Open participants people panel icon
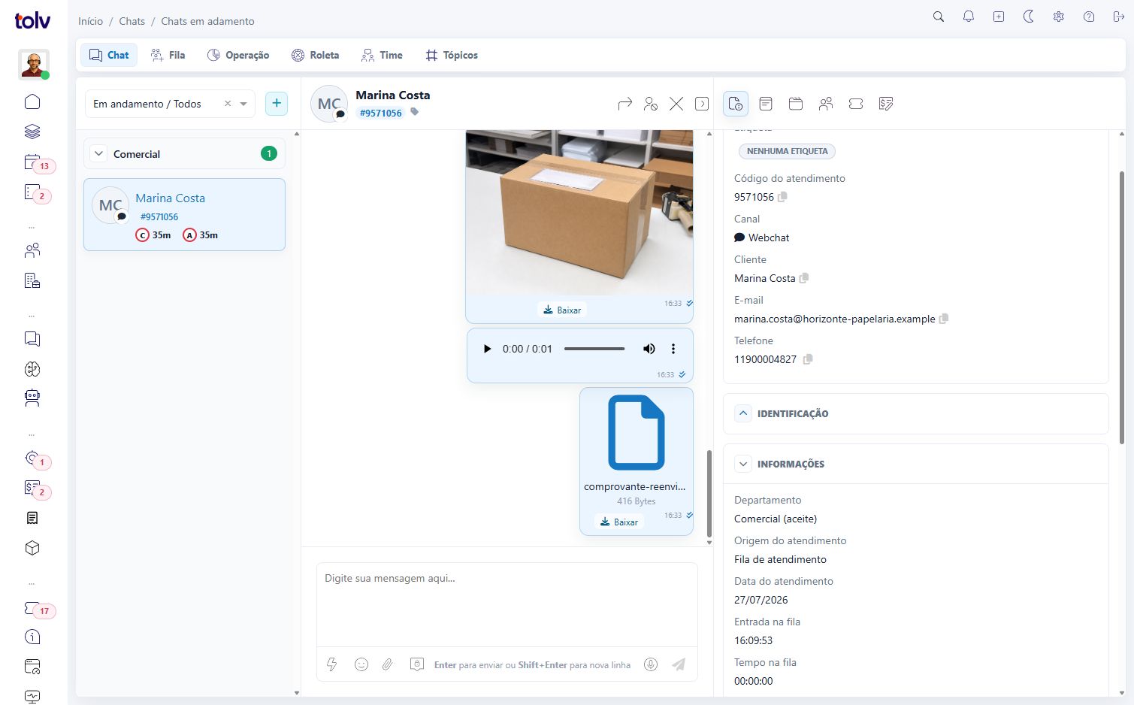Image resolution: width=1134 pixels, height=705 pixels. 826,104
